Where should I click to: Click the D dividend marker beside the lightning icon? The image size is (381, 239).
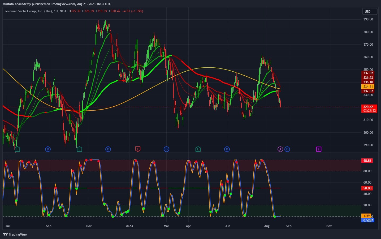click(x=287, y=149)
